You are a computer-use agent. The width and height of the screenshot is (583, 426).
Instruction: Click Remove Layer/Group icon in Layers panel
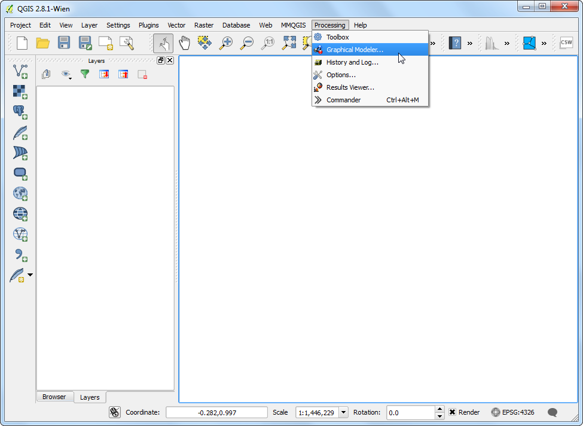tap(142, 74)
